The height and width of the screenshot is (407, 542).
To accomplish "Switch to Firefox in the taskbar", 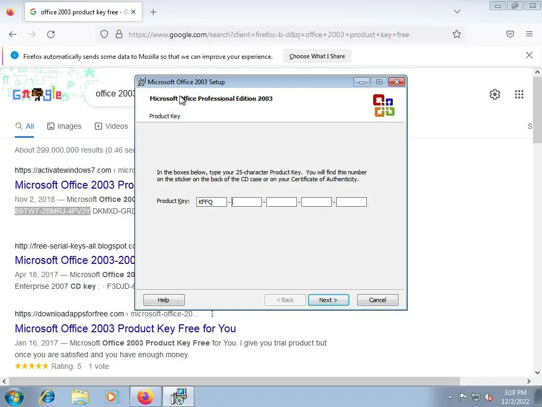I will click(x=145, y=396).
